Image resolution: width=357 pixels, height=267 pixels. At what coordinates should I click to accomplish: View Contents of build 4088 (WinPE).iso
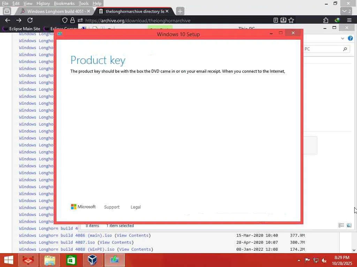[x=135, y=249]
